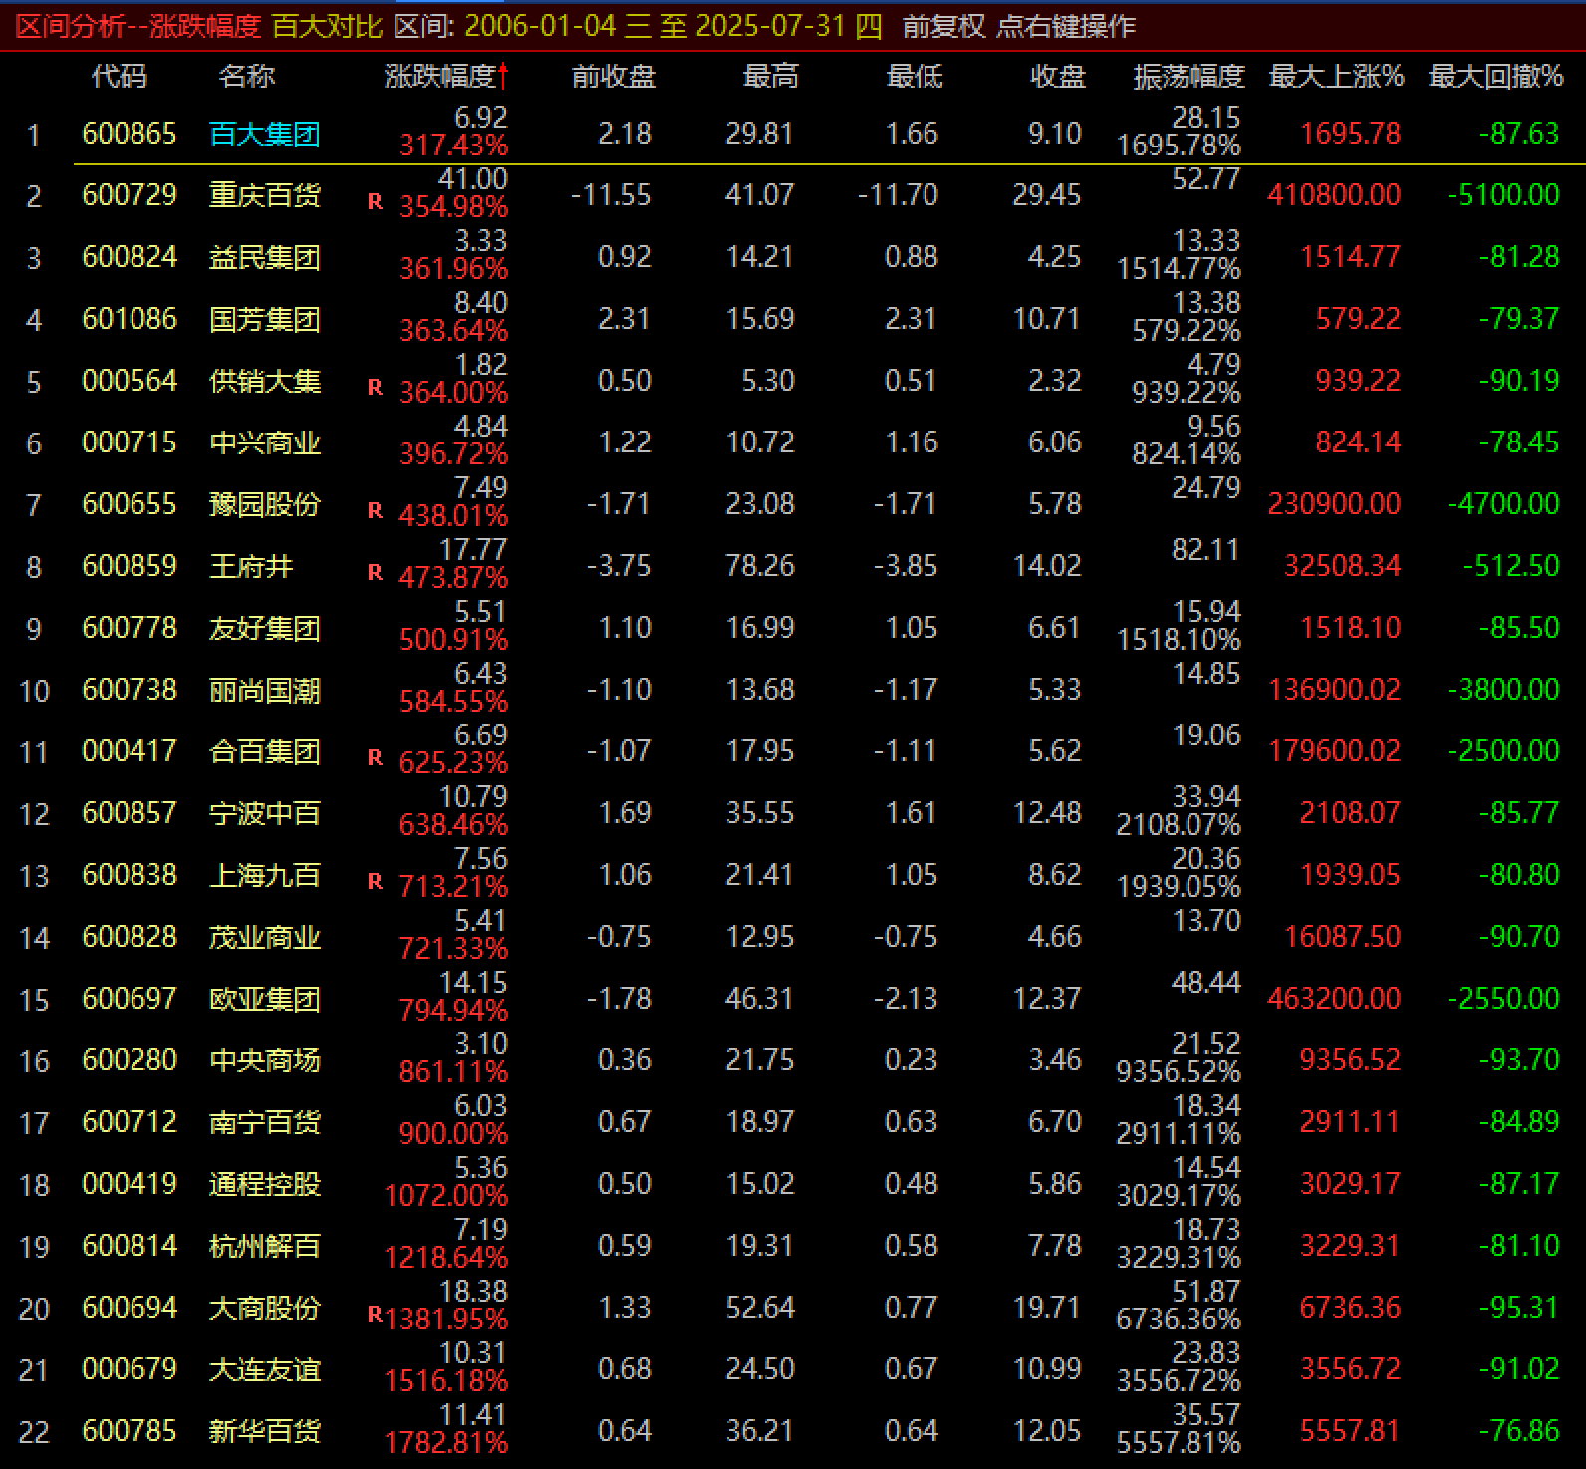Select stock name 茂业商业
This screenshot has width=1586, height=1469.
click(x=265, y=937)
